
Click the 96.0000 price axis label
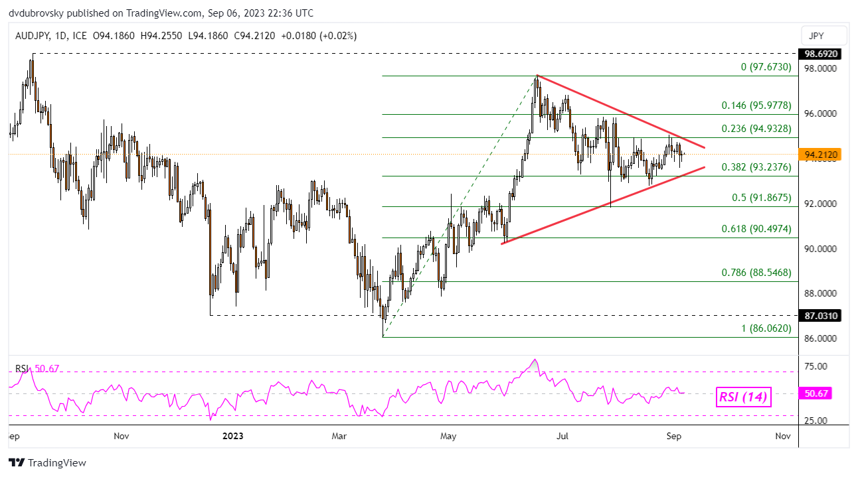pyautogui.click(x=821, y=113)
